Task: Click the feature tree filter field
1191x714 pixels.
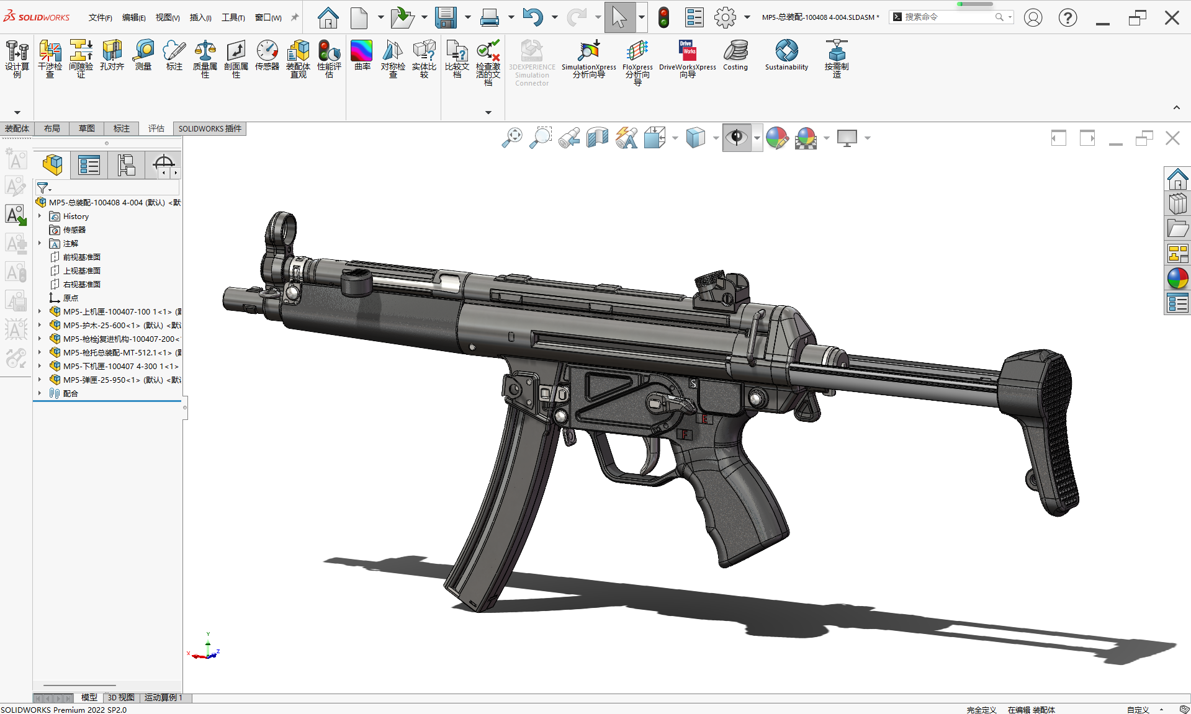Action: 107,187
